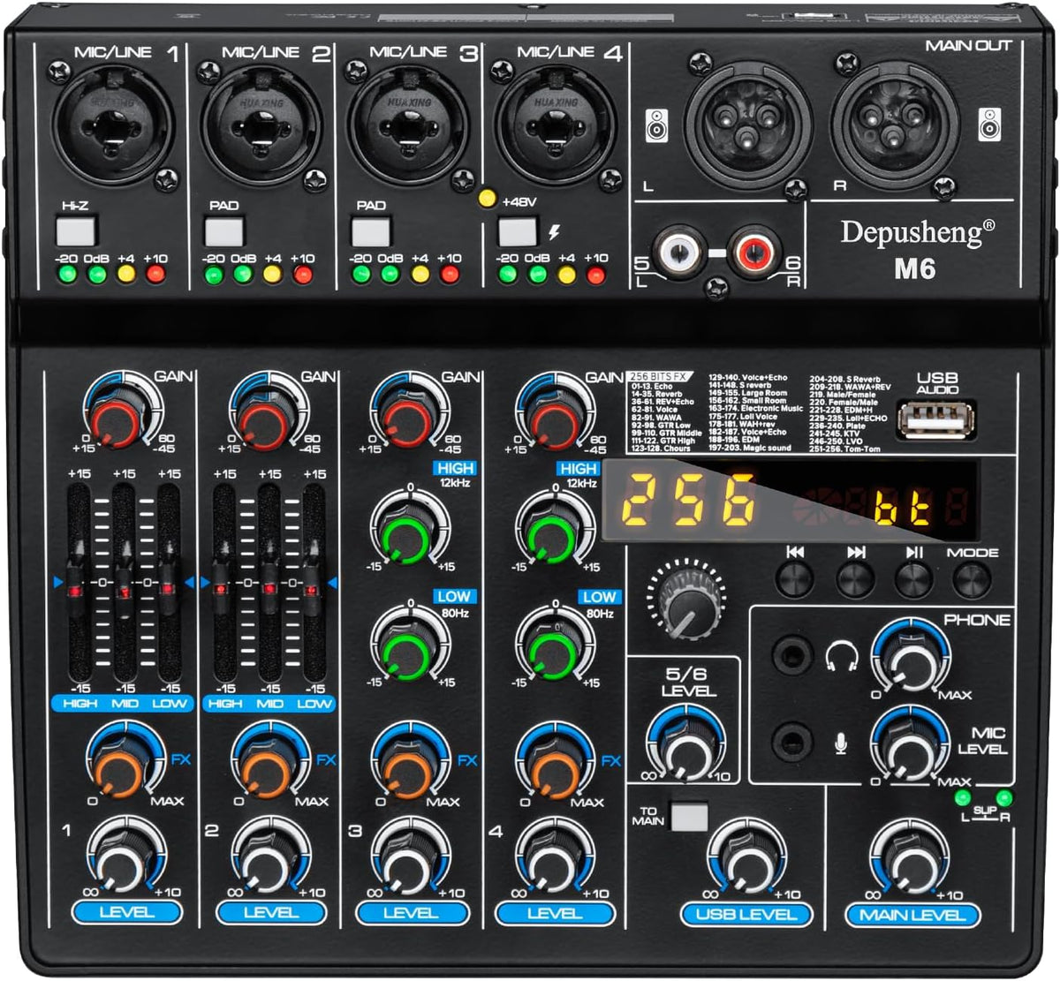Click the microphone input jack
This screenshot has height=981, width=1060.
click(792, 740)
